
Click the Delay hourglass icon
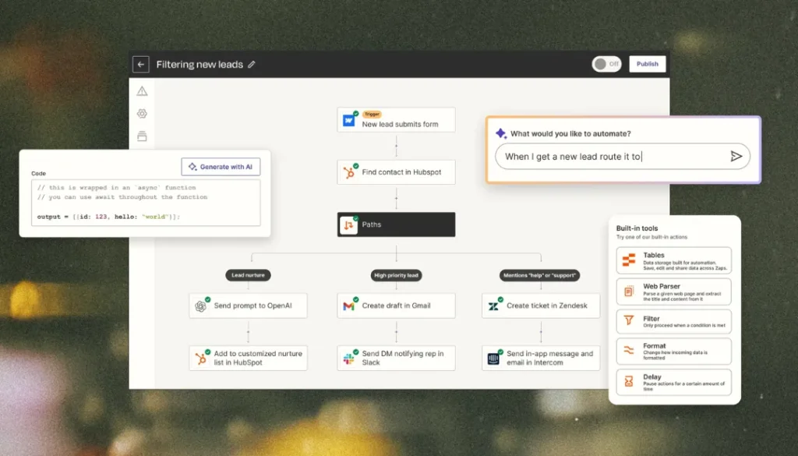[x=629, y=381]
